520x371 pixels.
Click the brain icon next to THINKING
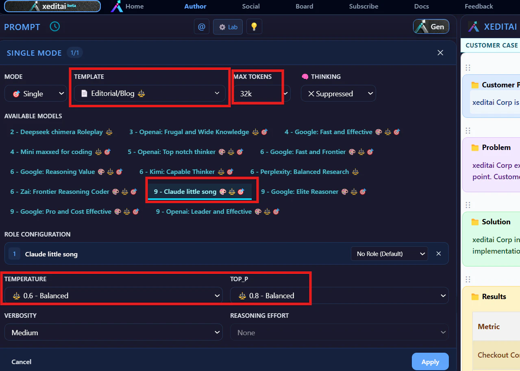305,76
